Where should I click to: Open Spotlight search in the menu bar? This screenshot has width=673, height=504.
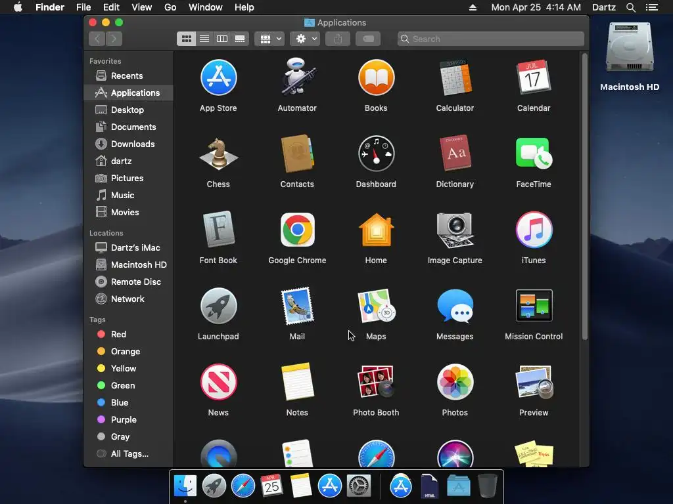(630, 7)
